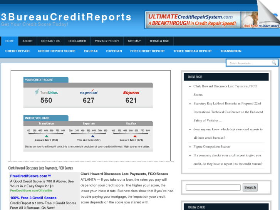This screenshot has width=280, height=210.
Task: Click the 3BureauCreditReports site title
Action: tap(66, 17)
